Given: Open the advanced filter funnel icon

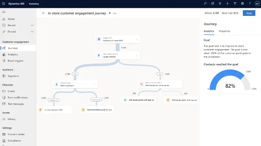Looking at the screenshot, I should point(235,3).
